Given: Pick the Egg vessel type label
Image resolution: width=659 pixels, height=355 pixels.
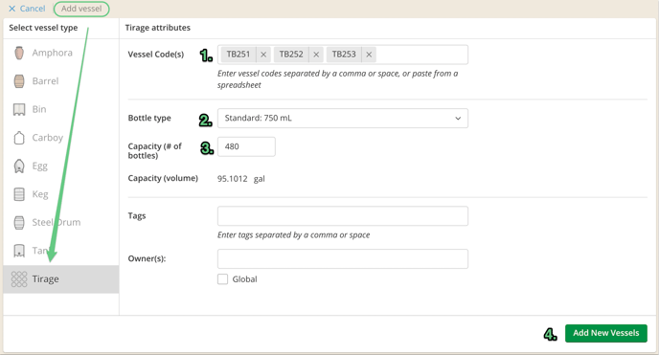Looking at the screenshot, I should point(40,166).
